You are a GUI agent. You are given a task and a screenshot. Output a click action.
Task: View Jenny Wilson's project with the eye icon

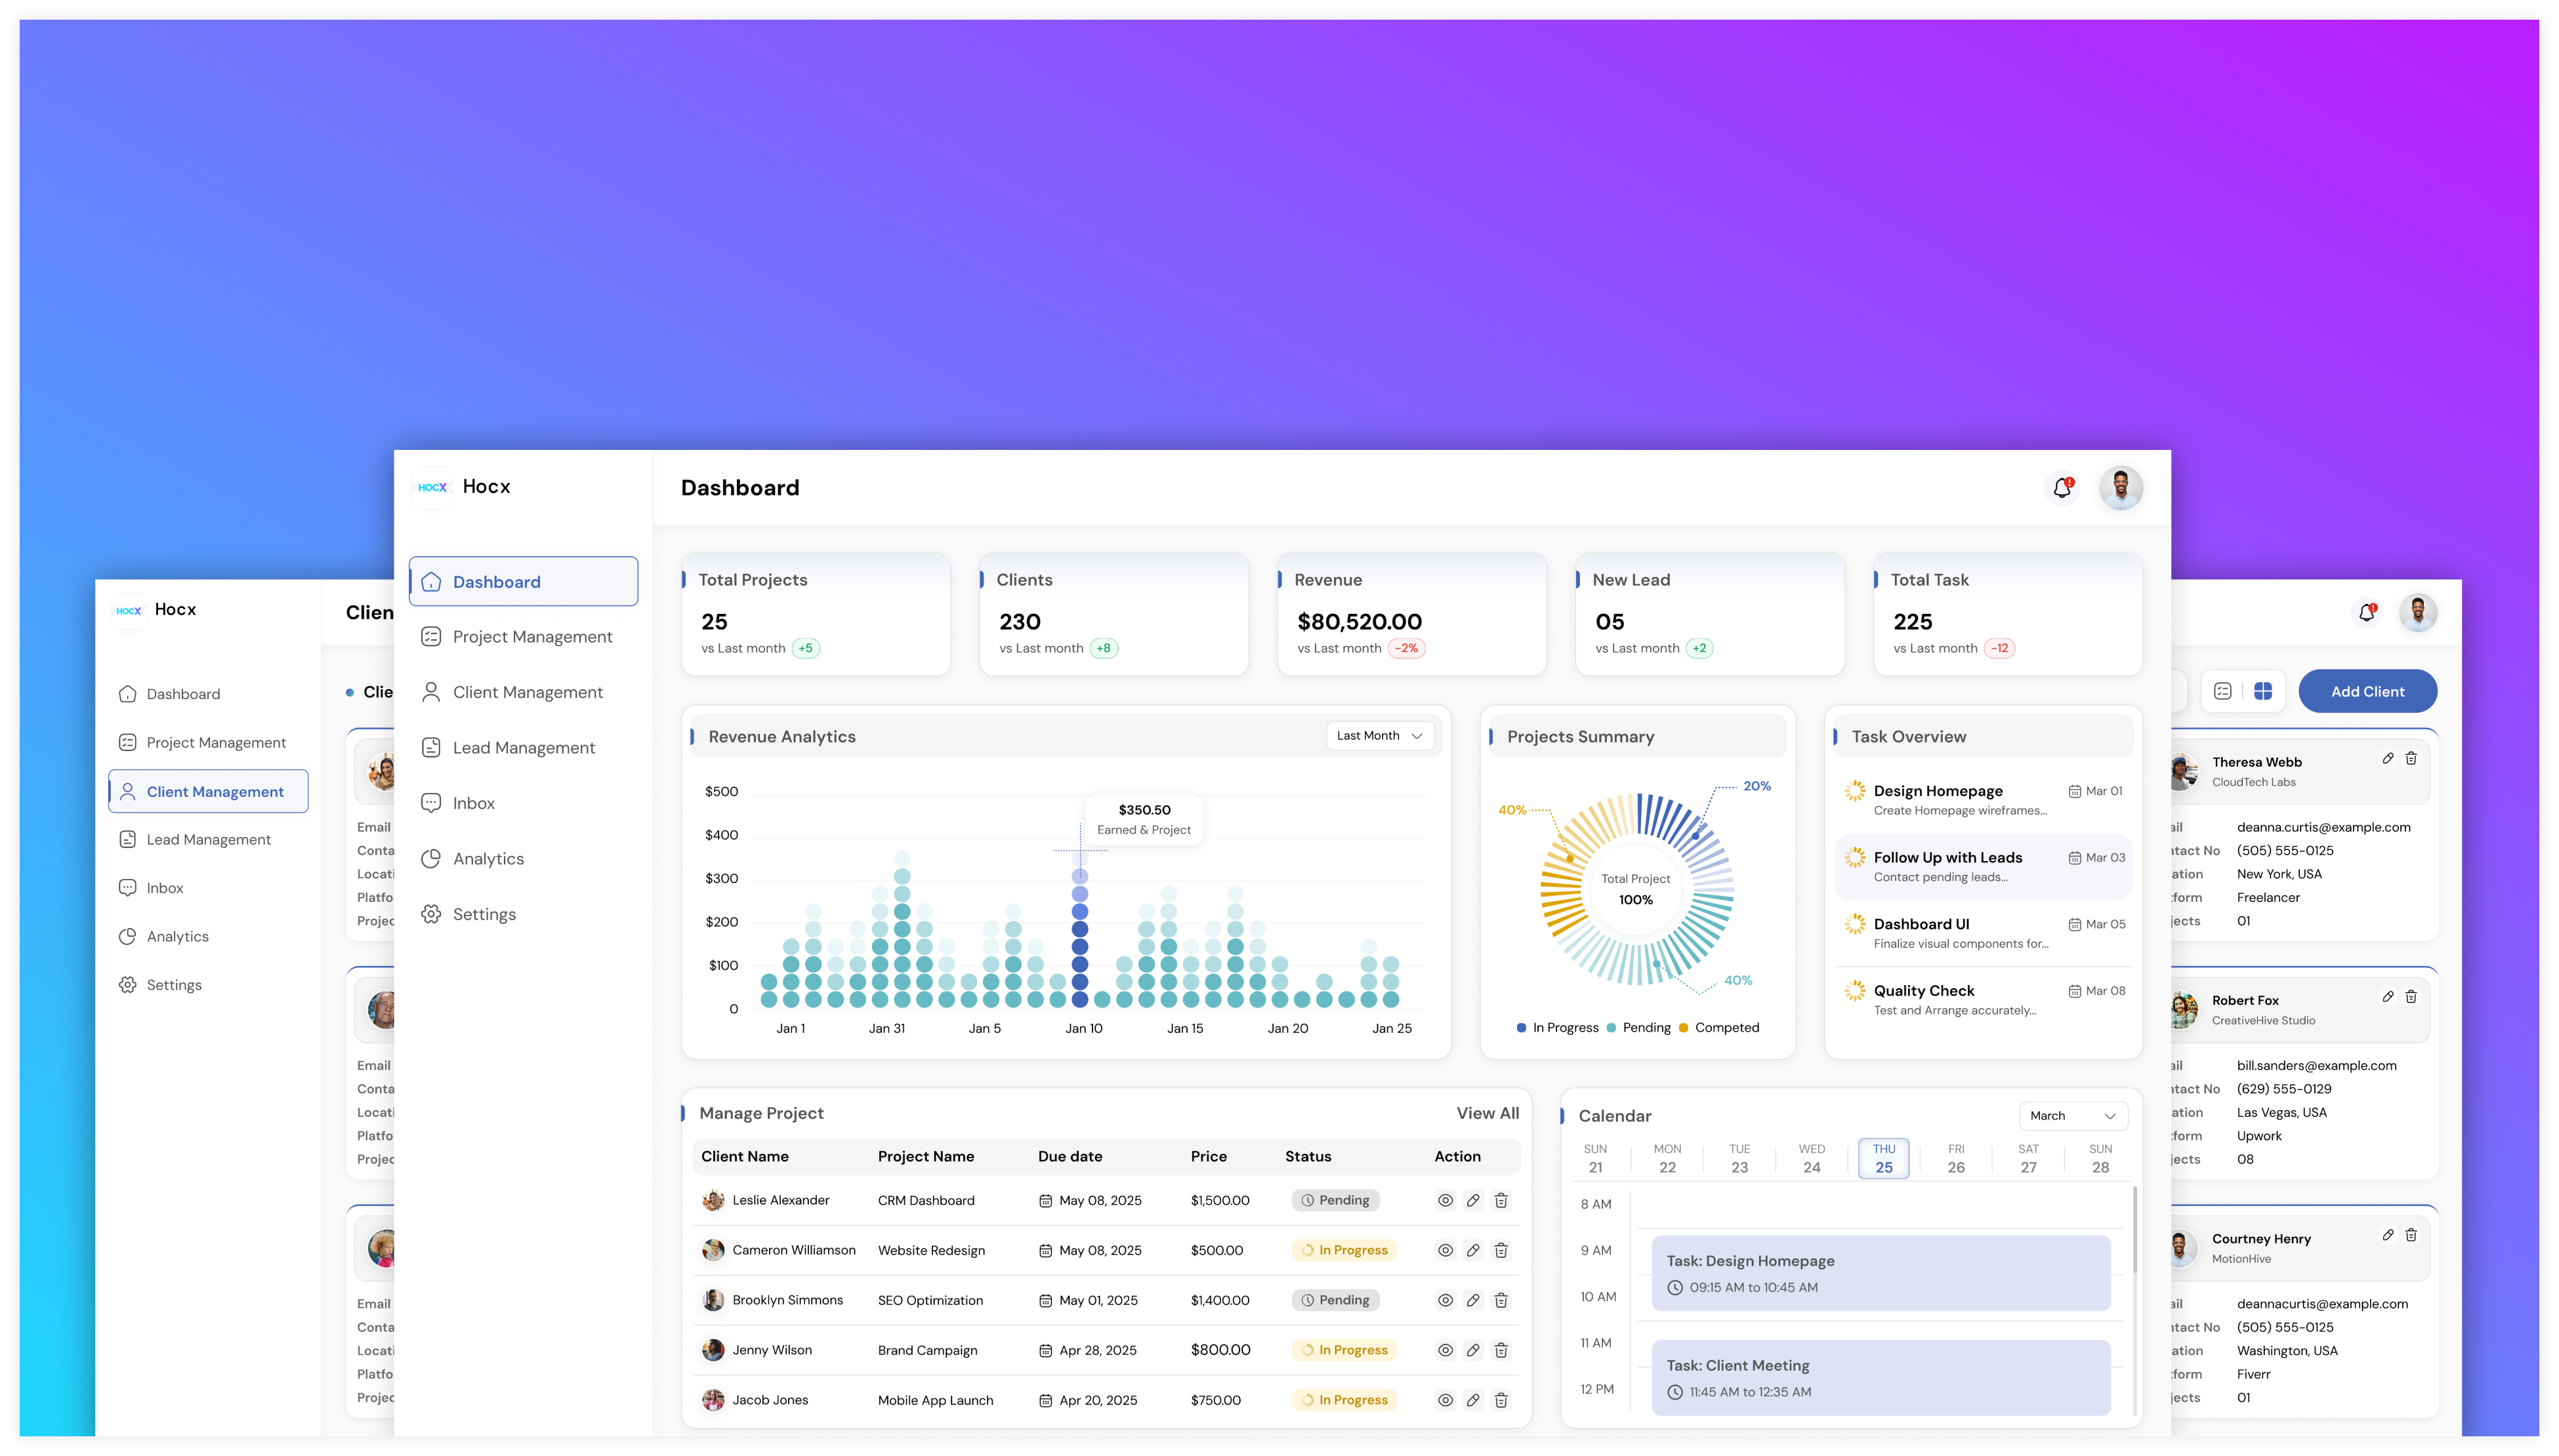pos(1445,1350)
